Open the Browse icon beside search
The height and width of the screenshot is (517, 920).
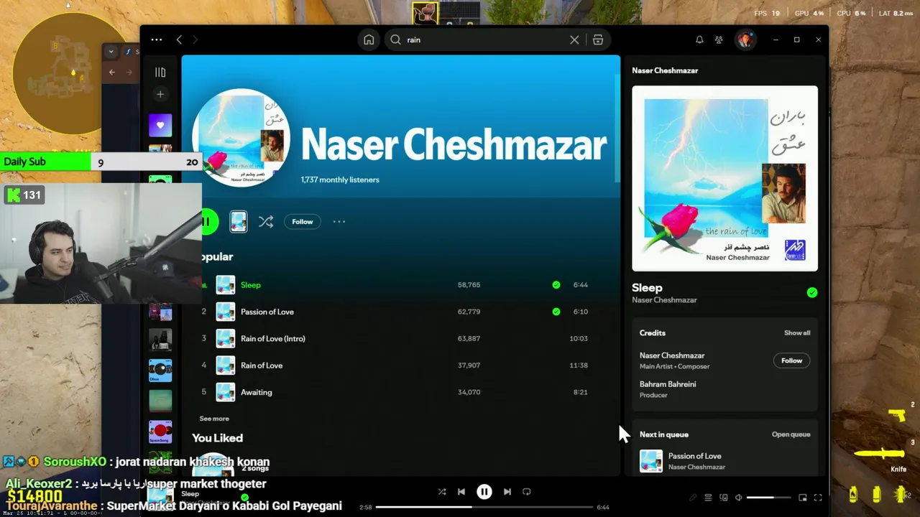coord(598,39)
